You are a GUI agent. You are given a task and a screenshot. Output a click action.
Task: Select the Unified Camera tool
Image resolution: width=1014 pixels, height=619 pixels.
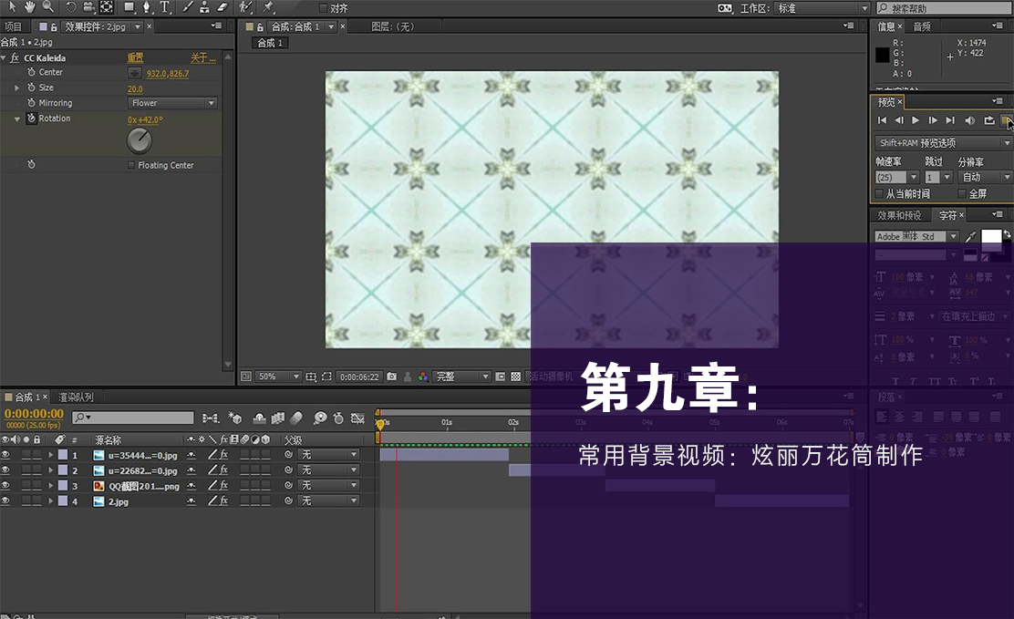[x=88, y=7]
